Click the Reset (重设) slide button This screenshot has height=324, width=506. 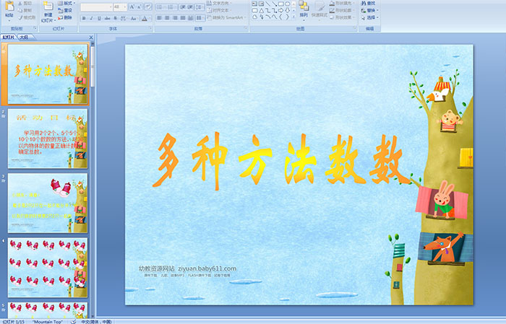(x=65, y=10)
